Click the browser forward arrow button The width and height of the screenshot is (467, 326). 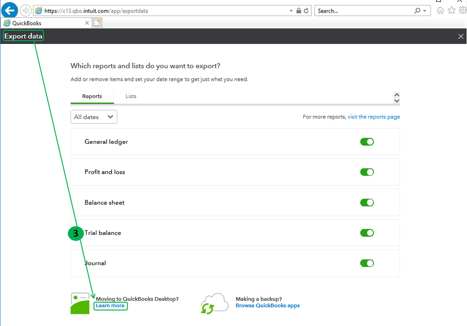pos(25,10)
